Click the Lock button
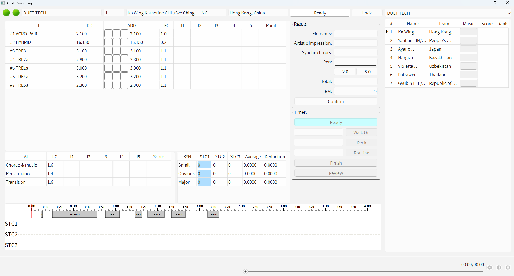This screenshot has width=514, height=276. point(367,13)
